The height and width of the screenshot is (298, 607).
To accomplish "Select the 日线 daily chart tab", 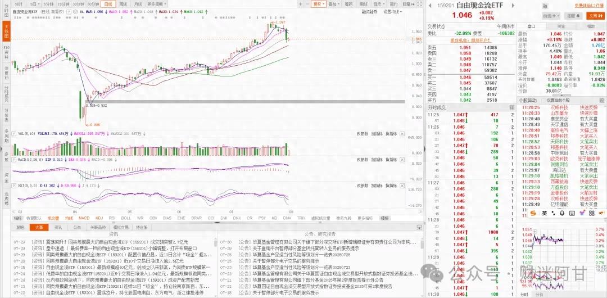I will [x=108, y=4].
